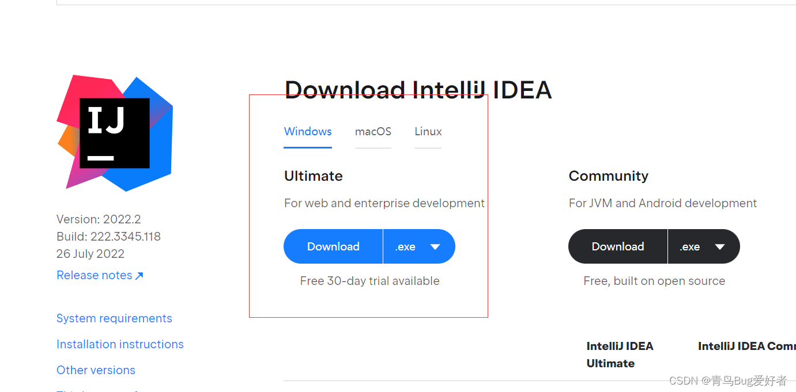Expand the Community .exe format dropdown
This screenshot has height=392, width=796.
coord(704,246)
